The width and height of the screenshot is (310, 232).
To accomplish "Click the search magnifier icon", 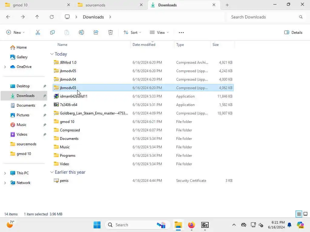I will coord(301,17).
